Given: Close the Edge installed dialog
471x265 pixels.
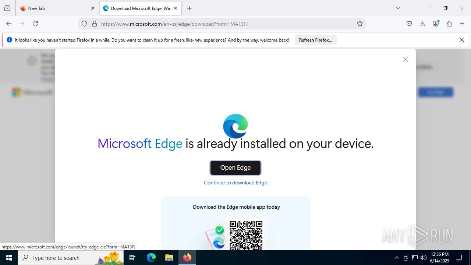Looking at the screenshot, I should [406, 59].
